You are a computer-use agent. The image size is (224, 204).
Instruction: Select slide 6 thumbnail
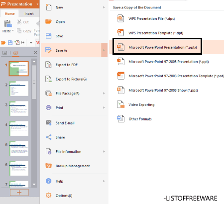click(x=19, y=168)
